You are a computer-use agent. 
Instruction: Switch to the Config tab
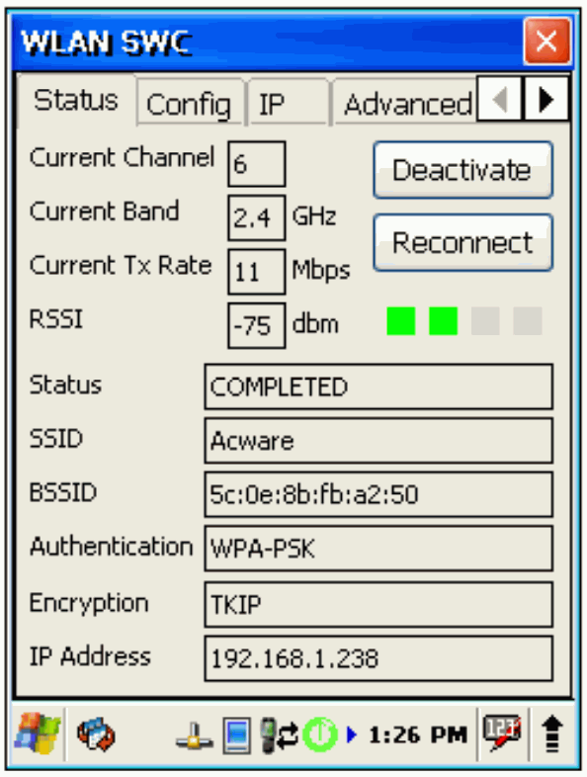pos(190,102)
